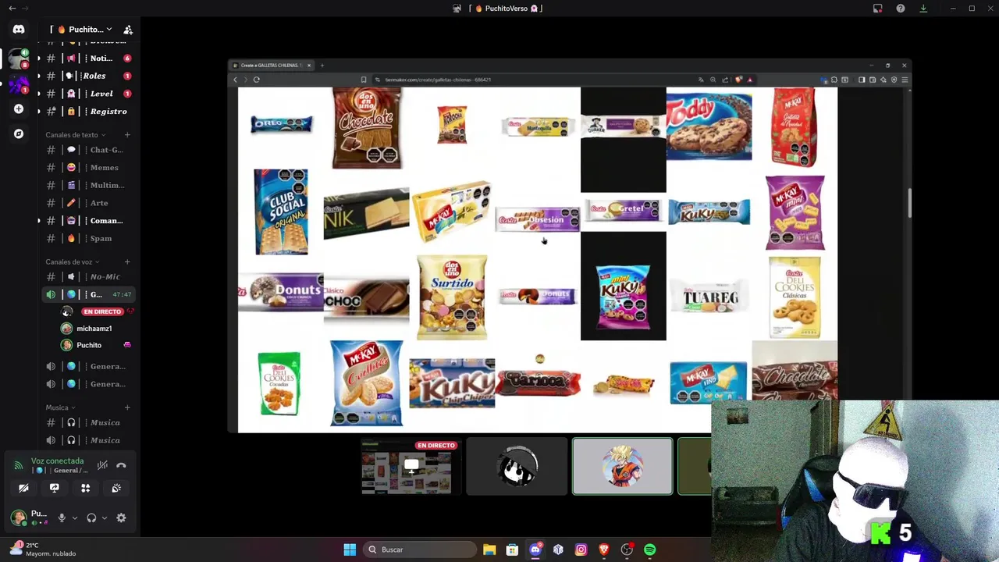Deafen audio with the headphones button
The height and width of the screenshot is (562, 999).
(91, 518)
